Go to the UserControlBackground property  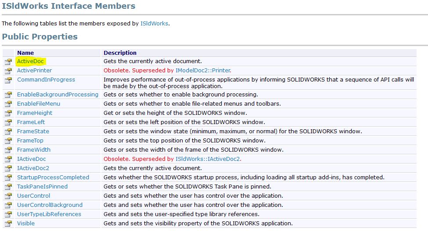tap(50, 205)
